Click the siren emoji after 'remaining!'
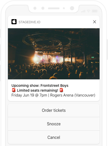This screenshot has width=108, height=146. (61, 90)
